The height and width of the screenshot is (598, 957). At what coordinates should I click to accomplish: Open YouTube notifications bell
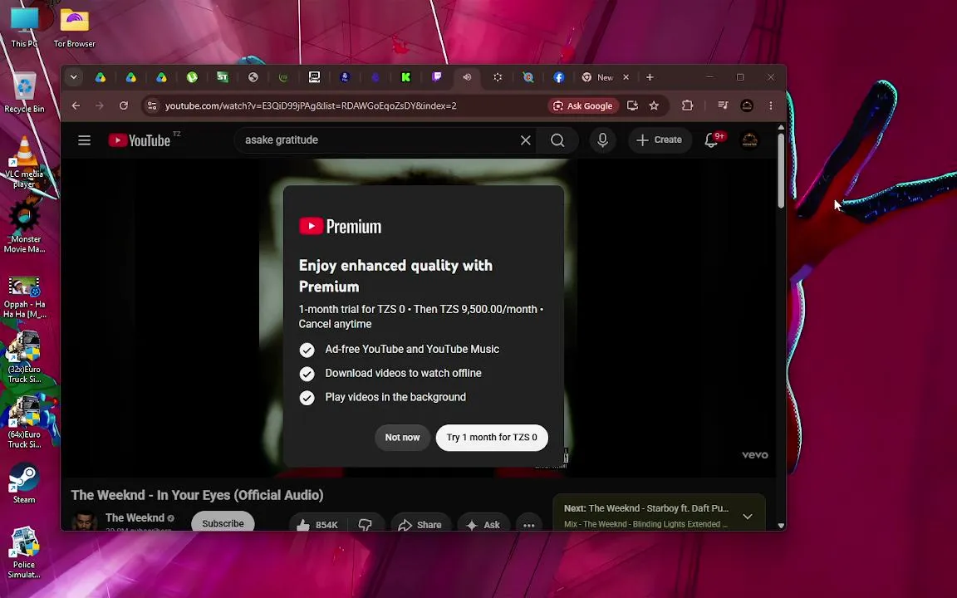pos(711,140)
